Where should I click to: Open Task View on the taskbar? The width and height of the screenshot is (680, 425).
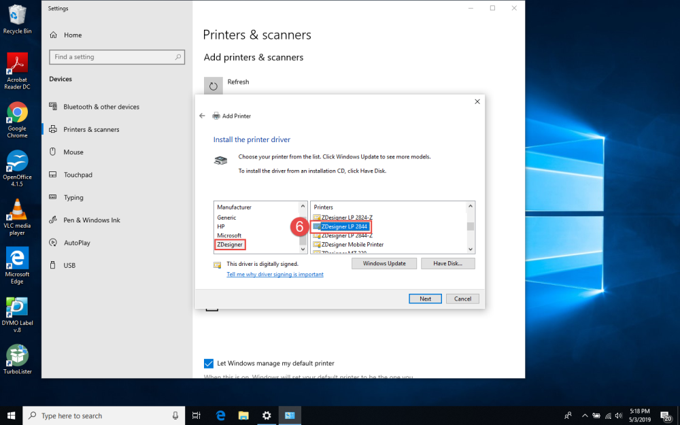click(x=196, y=415)
